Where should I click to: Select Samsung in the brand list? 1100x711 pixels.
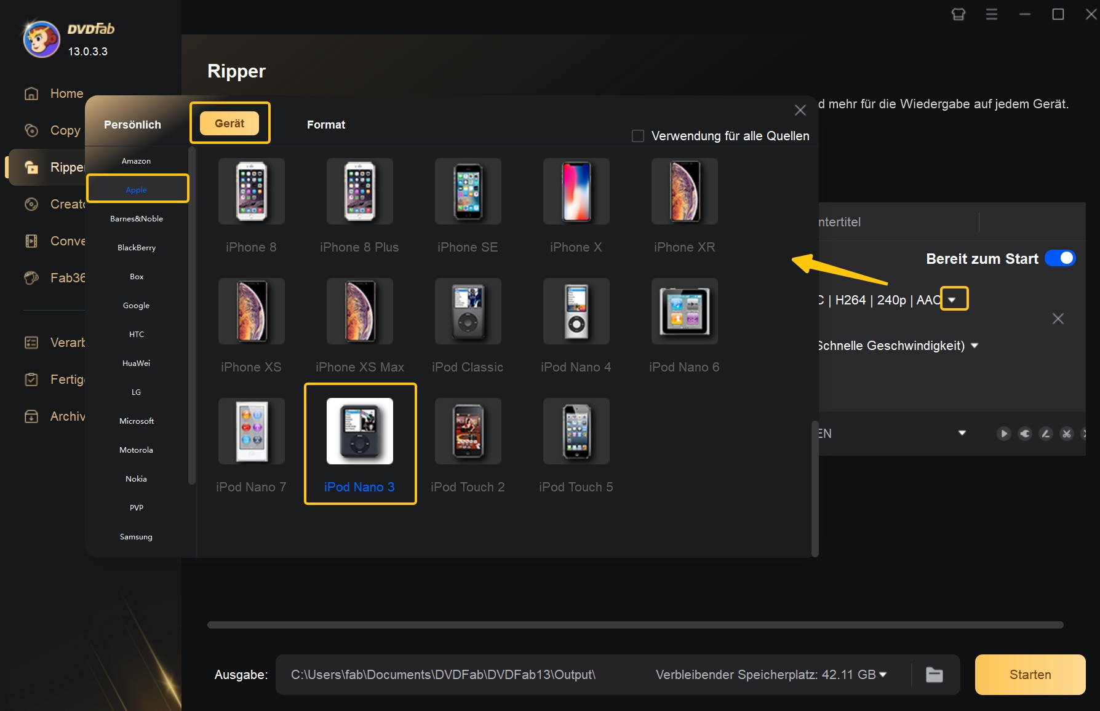137,536
